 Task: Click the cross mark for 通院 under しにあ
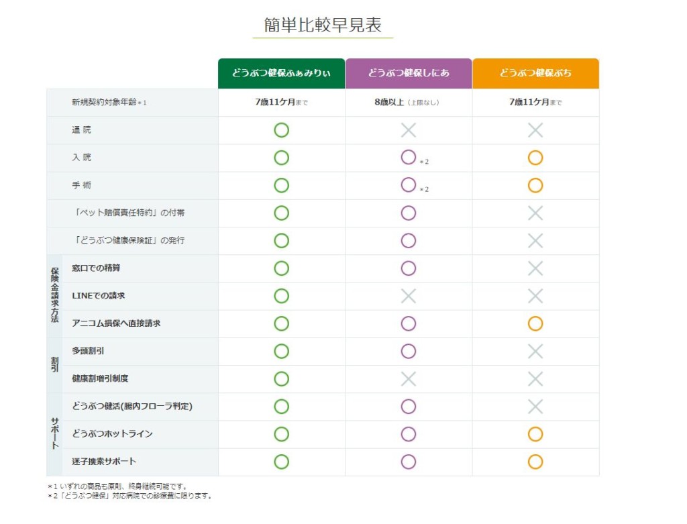[x=409, y=130]
